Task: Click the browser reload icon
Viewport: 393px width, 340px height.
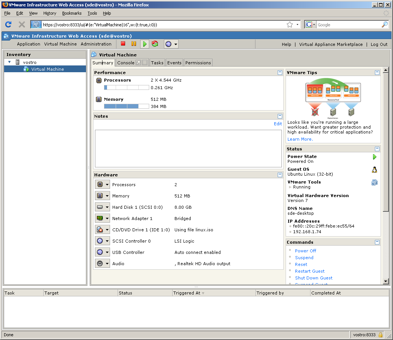Action: 8,24
